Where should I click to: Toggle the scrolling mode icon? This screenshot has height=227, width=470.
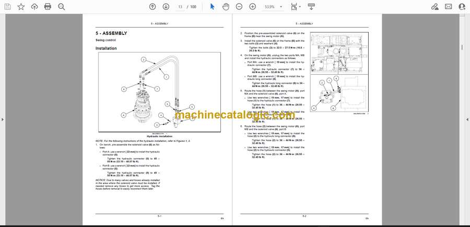[311, 7]
